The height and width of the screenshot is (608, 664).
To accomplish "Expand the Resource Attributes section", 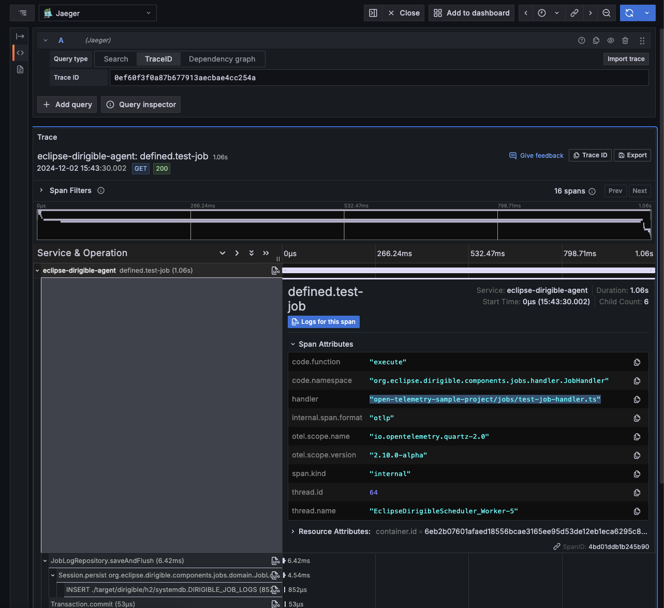I will pyautogui.click(x=293, y=531).
